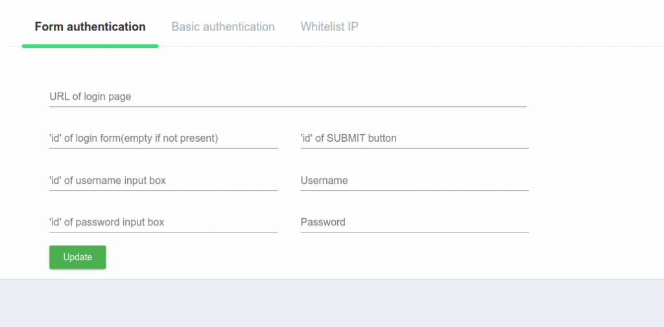Select the Form authentication tab
The height and width of the screenshot is (327, 664).
click(90, 27)
